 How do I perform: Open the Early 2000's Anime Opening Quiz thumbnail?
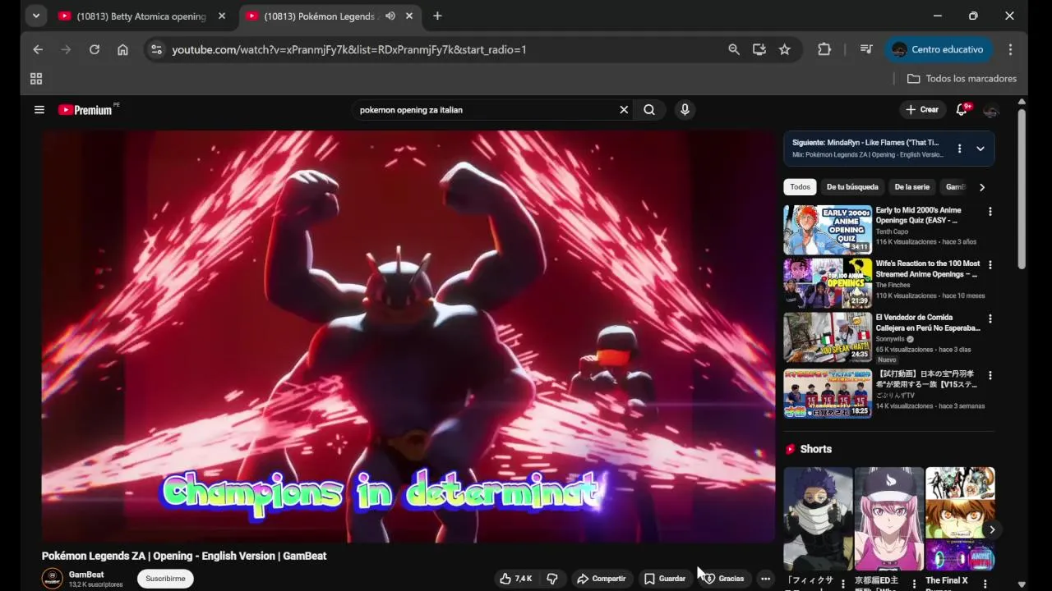(828, 230)
